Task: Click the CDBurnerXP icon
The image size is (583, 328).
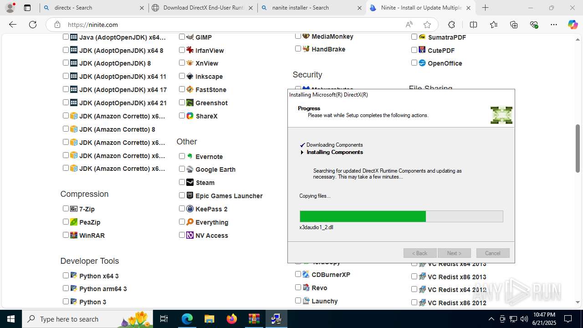Action: (x=306, y=274)
